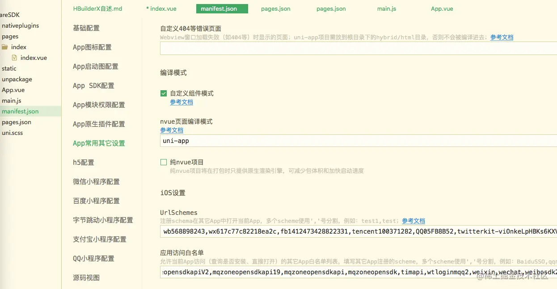Open uni.scss in project tree
The width and height of the screenshot is (557, 289).
click(x=12, y=133)
